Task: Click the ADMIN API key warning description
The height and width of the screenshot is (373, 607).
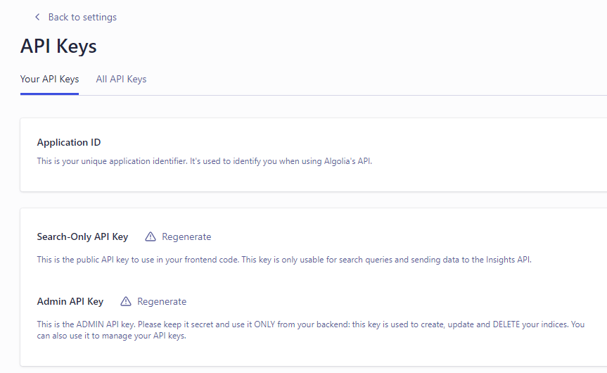Action: coord(281,324)
